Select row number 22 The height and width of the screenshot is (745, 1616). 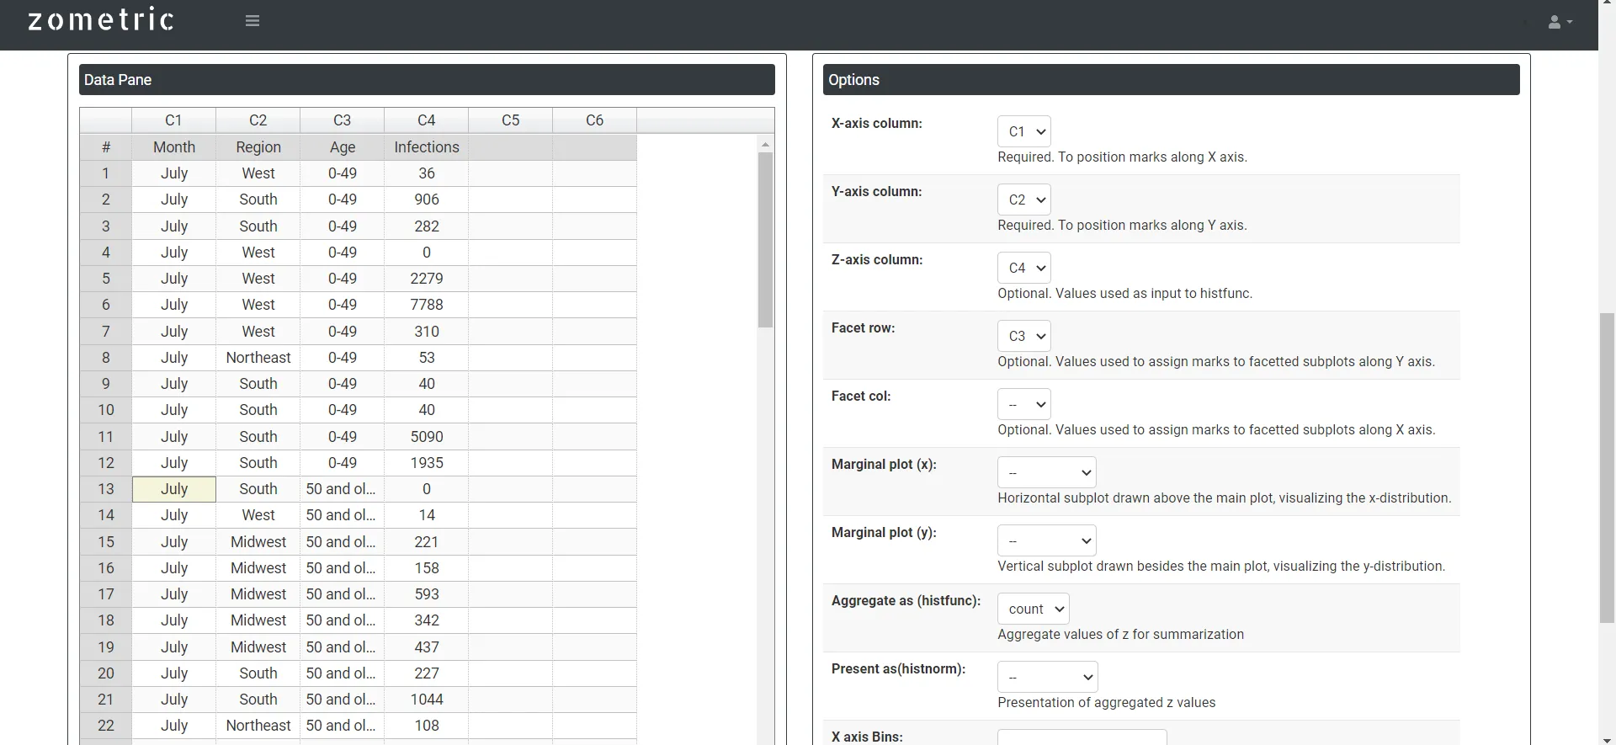point(106,726)
